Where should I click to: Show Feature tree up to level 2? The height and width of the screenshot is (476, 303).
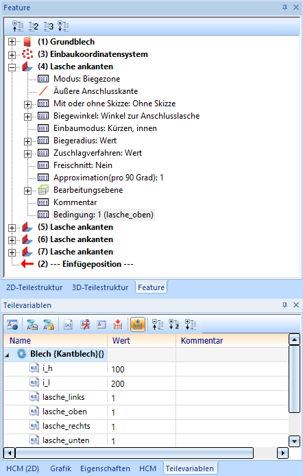[x=34, y=27]
